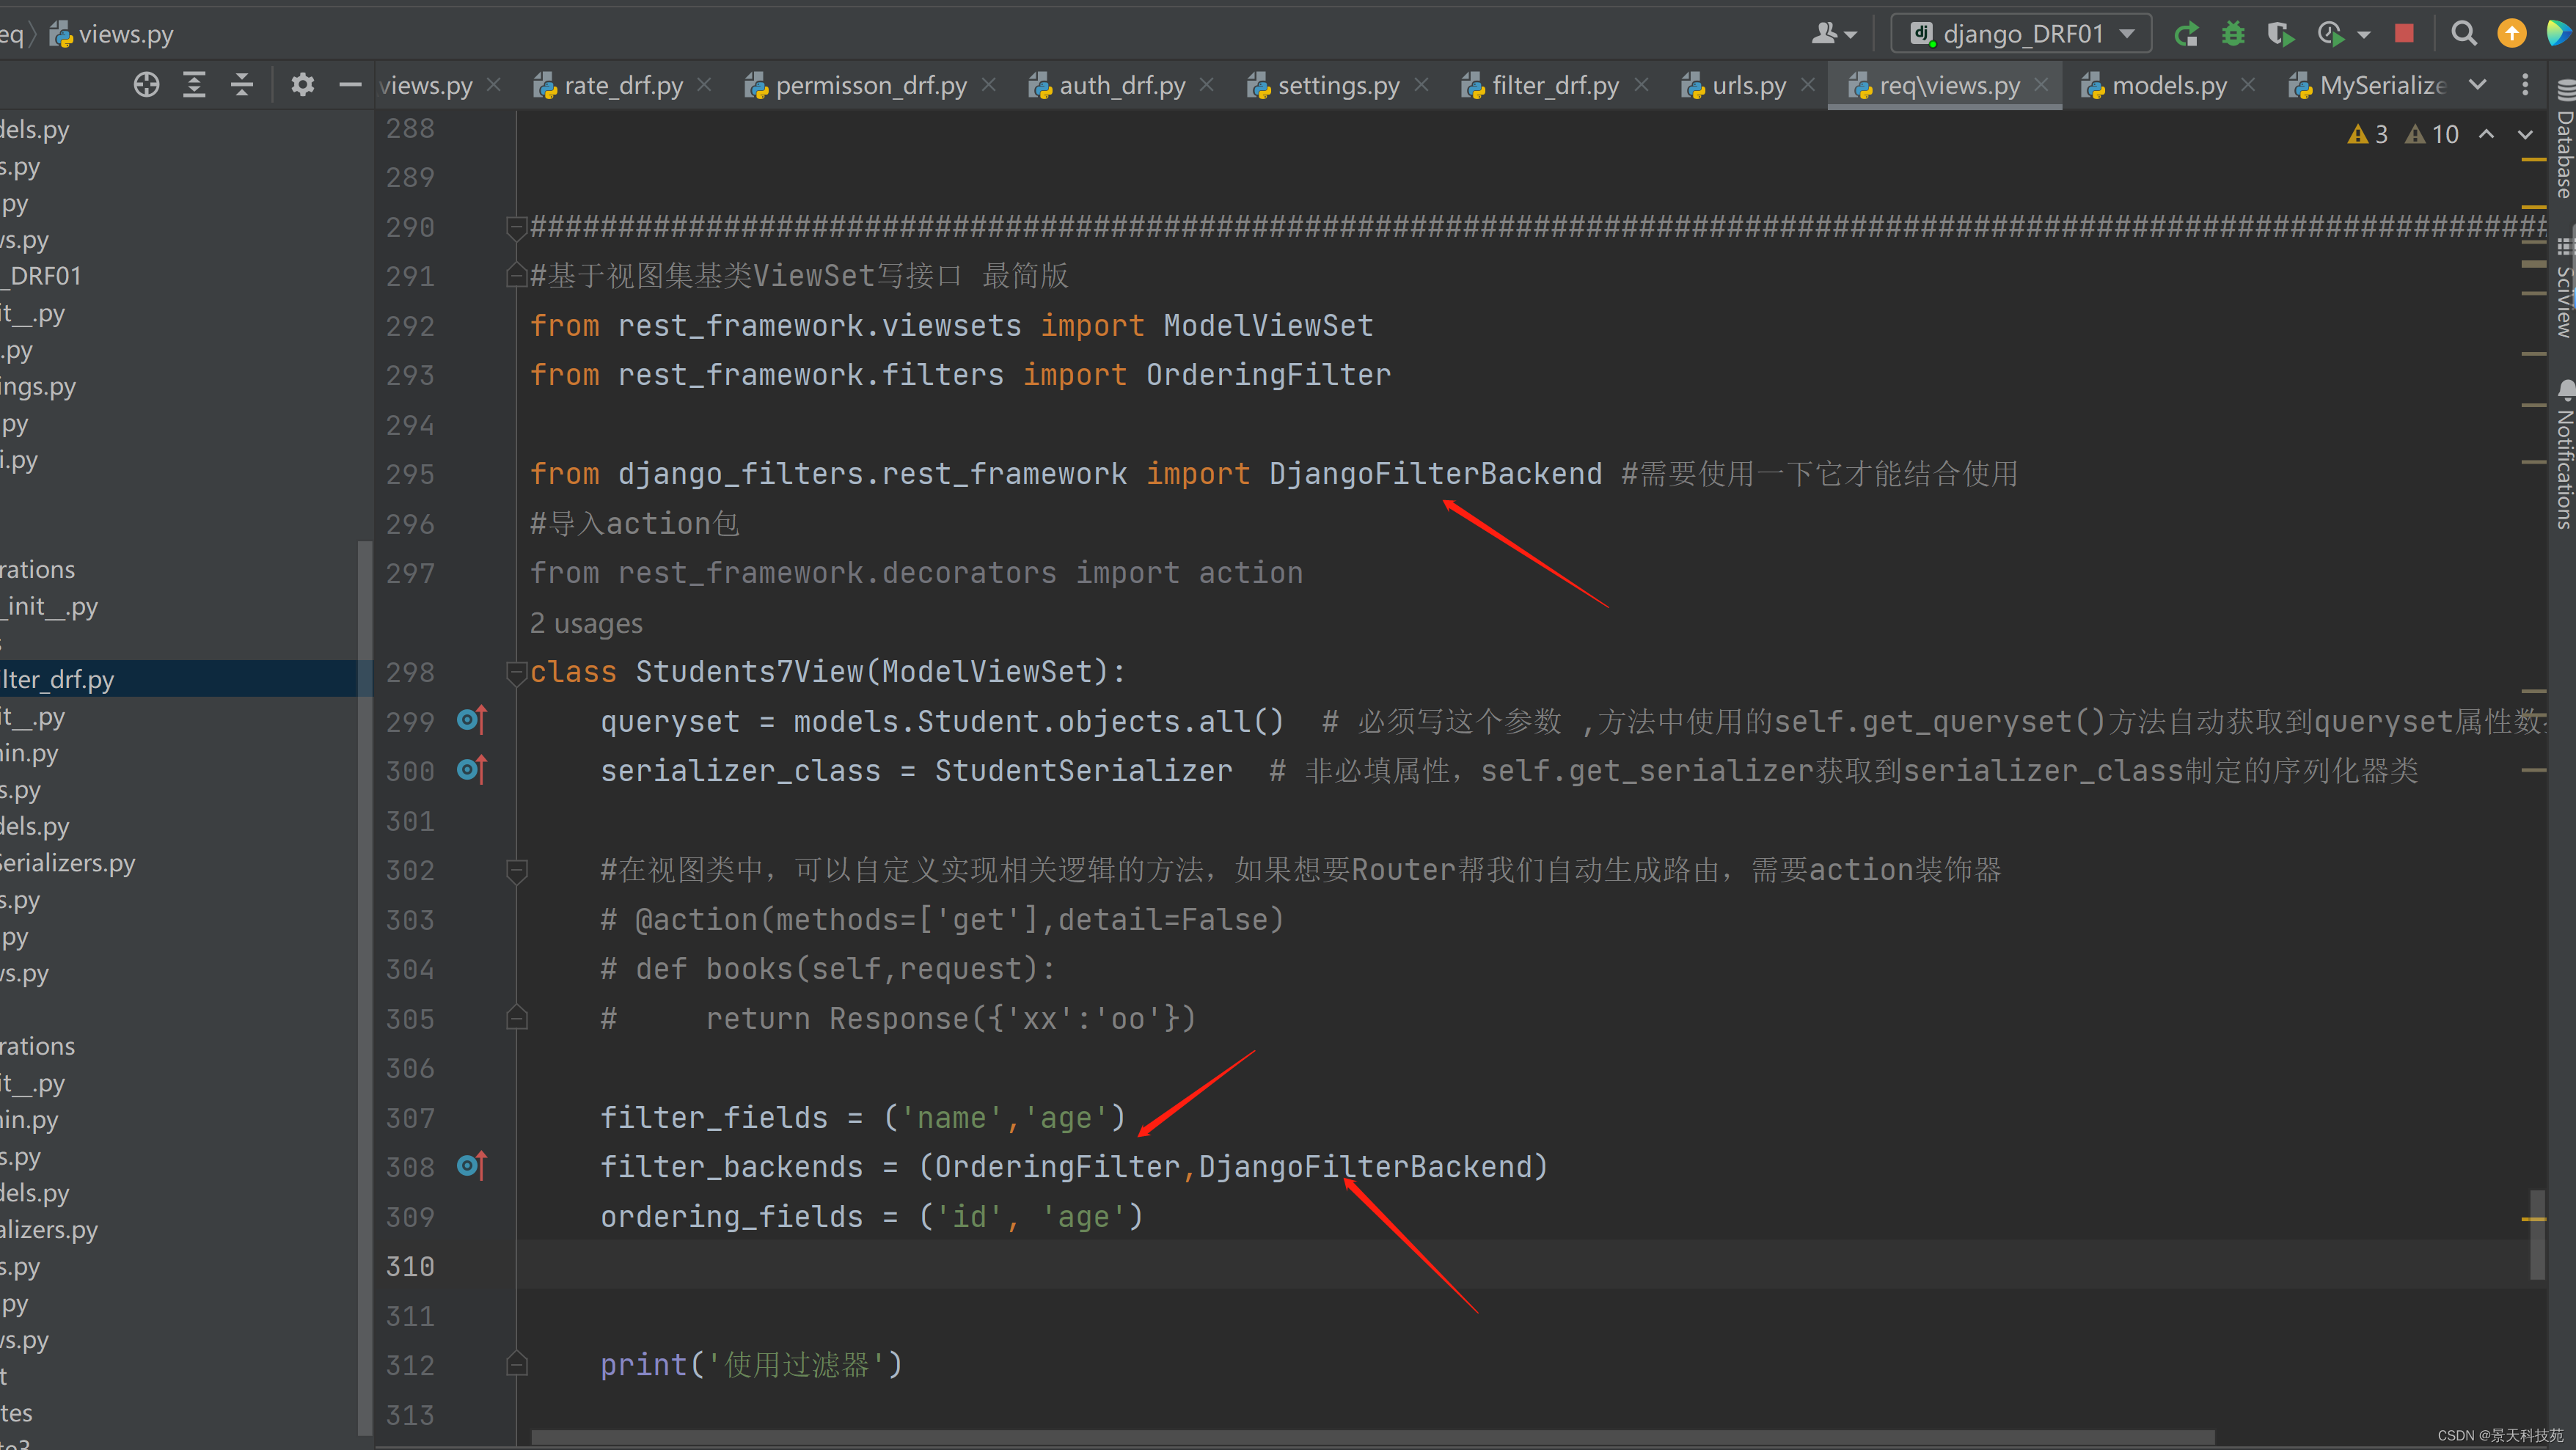This screenshot has height=1450, width=2576.
Task: Click line number 298 in gutter
Action: point(410,673)
